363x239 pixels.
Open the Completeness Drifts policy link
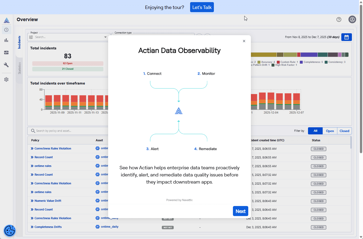click(48, 227)
